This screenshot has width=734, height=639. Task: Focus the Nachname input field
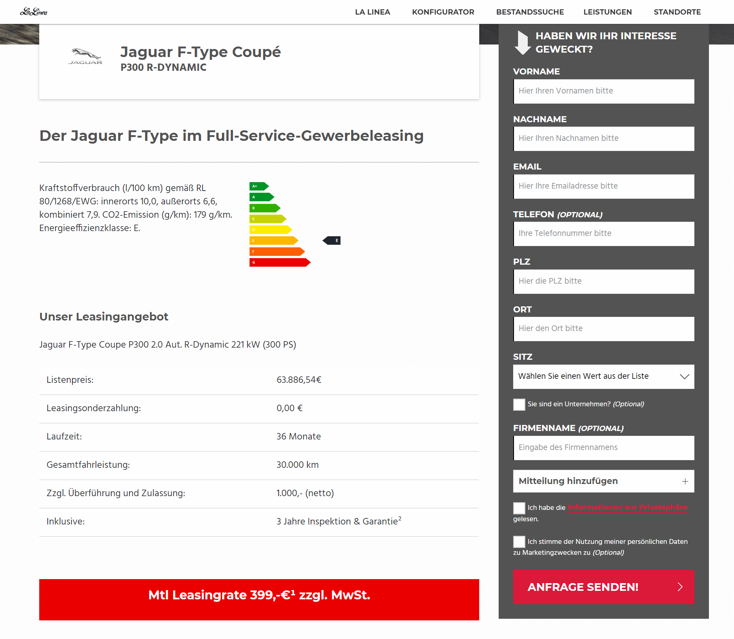604,138
